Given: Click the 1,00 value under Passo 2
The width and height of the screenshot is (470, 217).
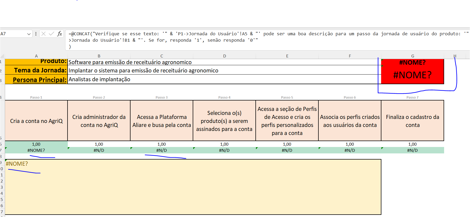Looking at the screenshot, I should point(99,144).
